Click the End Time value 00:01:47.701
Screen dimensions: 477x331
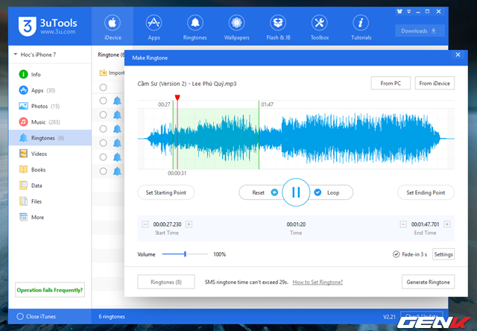coord(425,224)
